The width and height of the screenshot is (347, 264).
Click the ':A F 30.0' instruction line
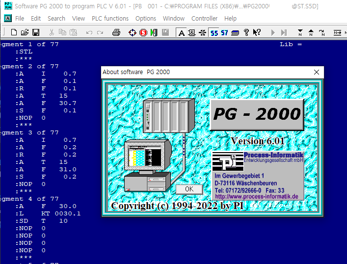[46, 206]
